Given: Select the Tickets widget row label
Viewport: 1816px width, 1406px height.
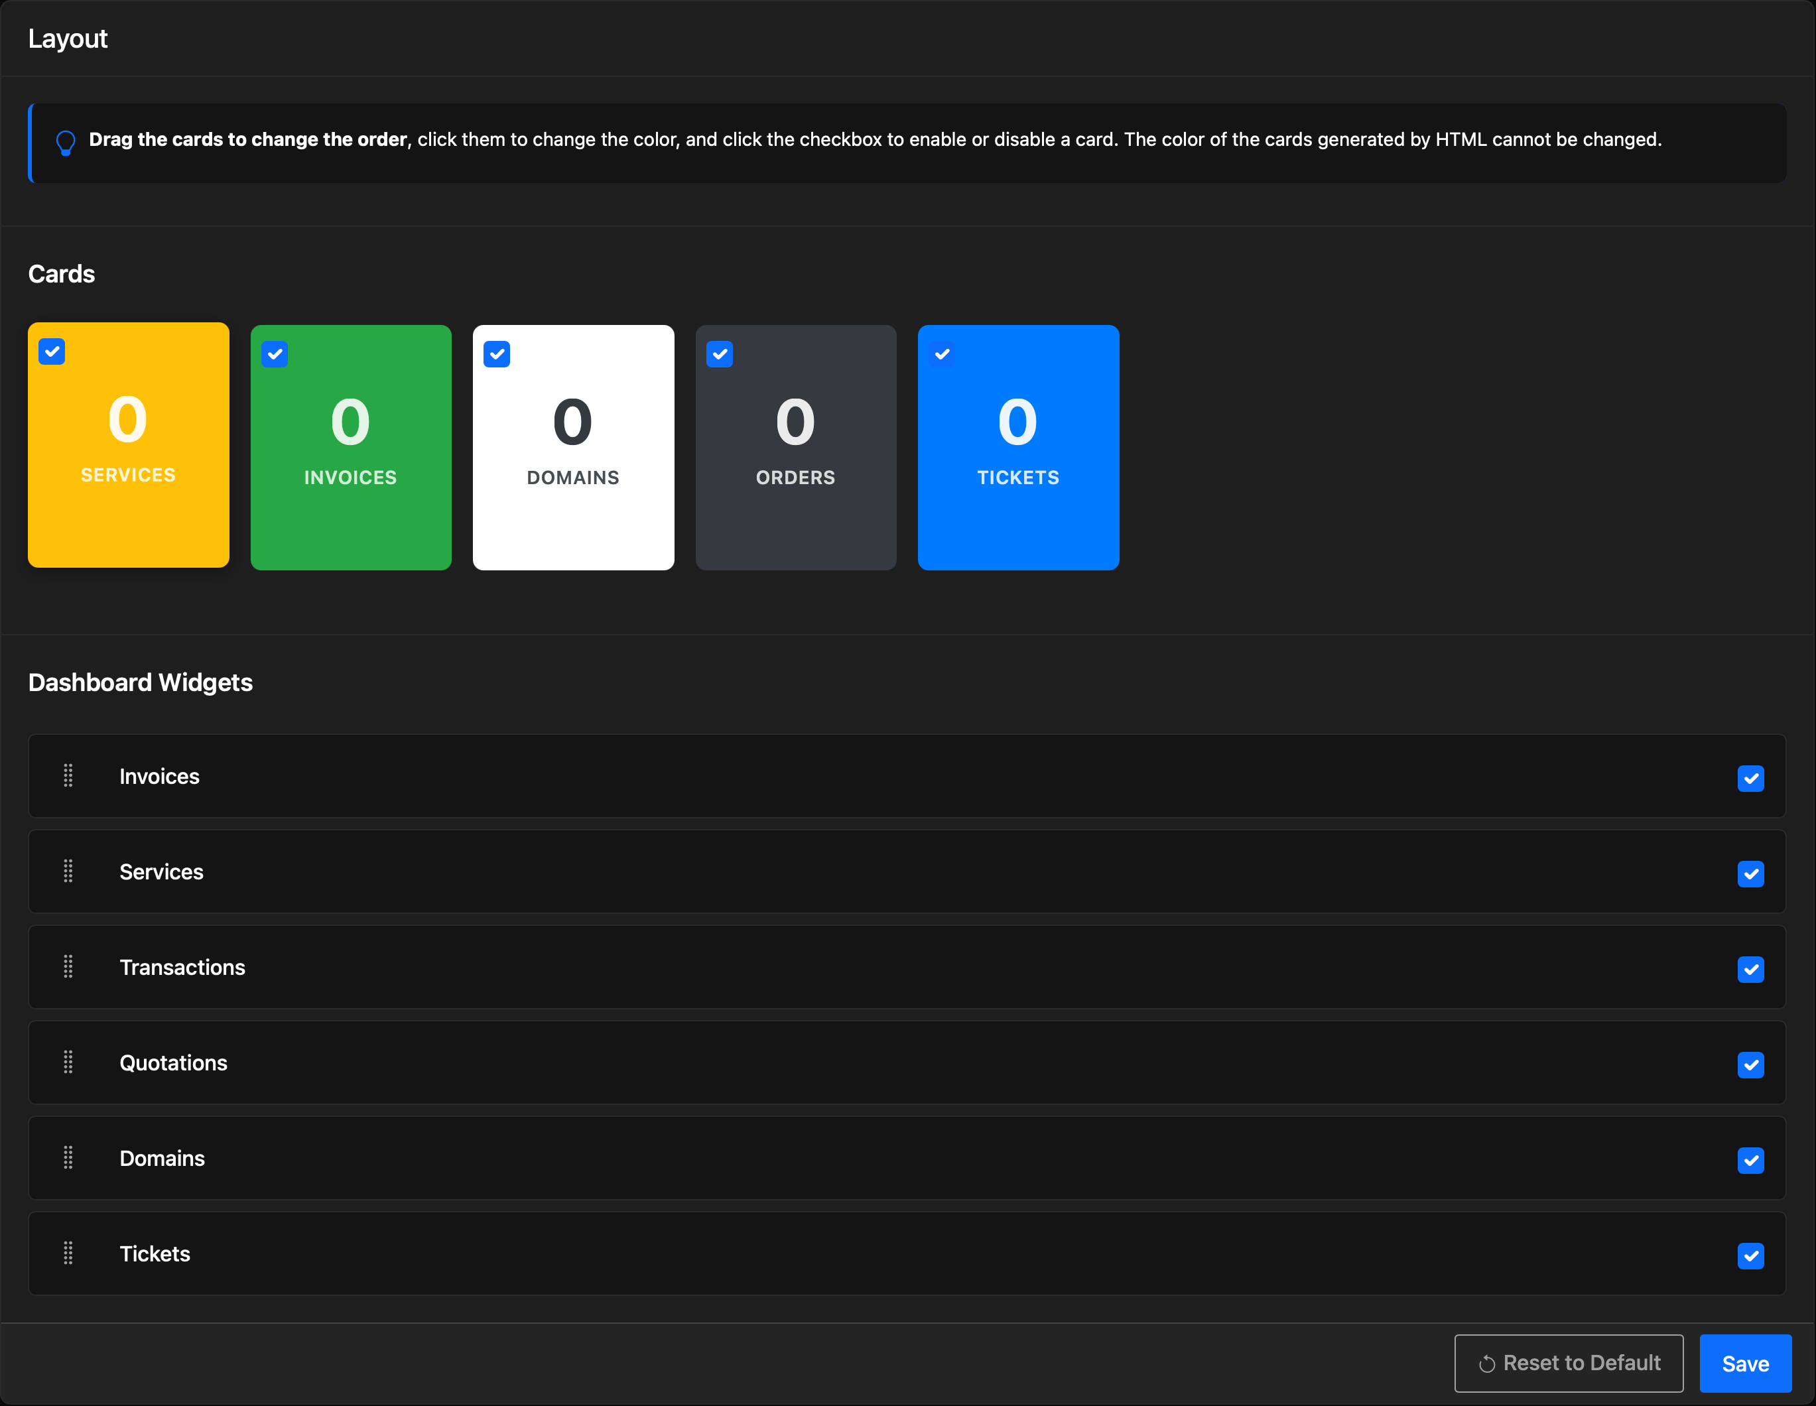Looking at the screenshot, I should coord(155,1254).
